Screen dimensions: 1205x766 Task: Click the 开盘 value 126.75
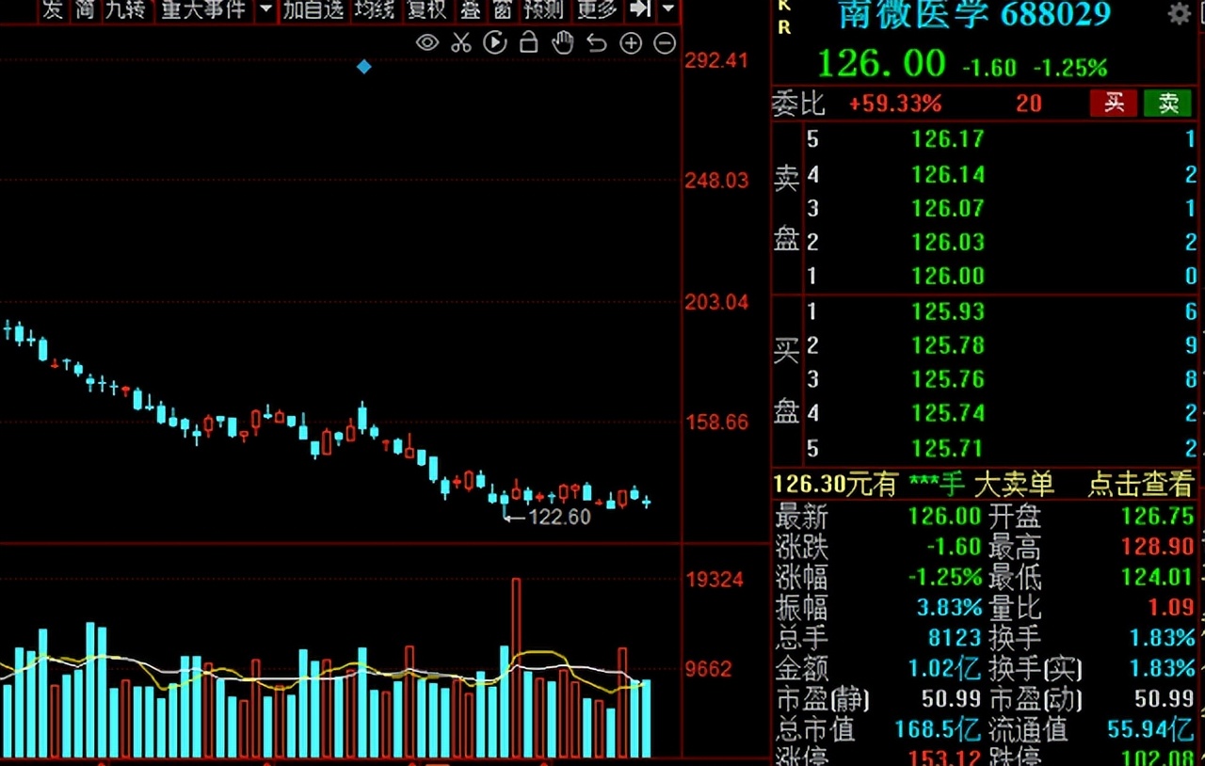(x=1157, y=517)
